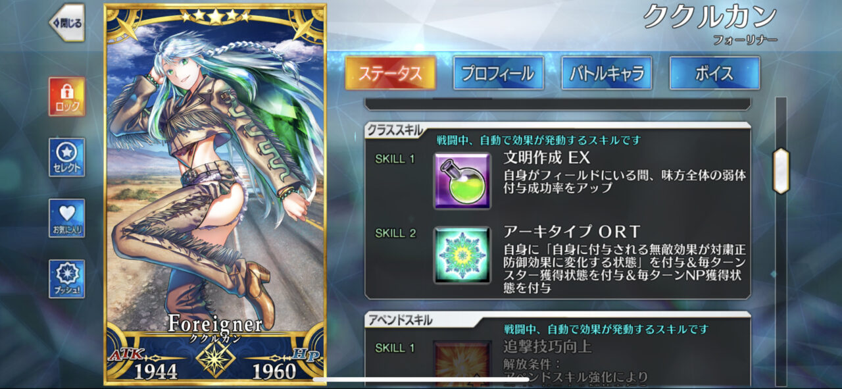The width and height of the screenshot is (842, 389).
Task: Open the バトルキャラ tab
Action: click(x=607, y=73)
